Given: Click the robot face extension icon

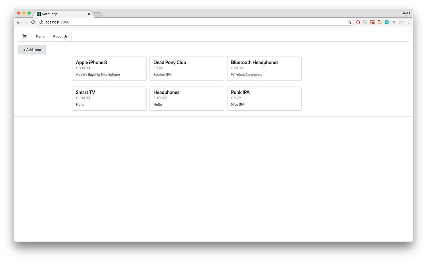Looking at the screenshot, I should pos(379,22).
